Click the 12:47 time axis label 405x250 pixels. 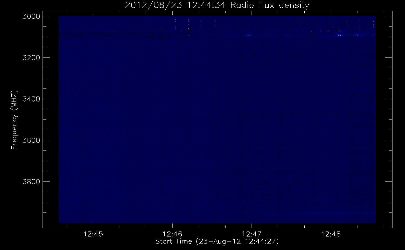(252, 234)
